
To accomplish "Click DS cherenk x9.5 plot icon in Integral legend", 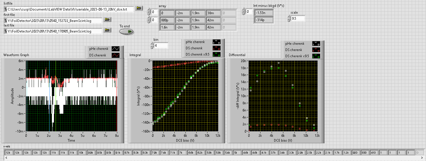I will [x=217, y=54].
